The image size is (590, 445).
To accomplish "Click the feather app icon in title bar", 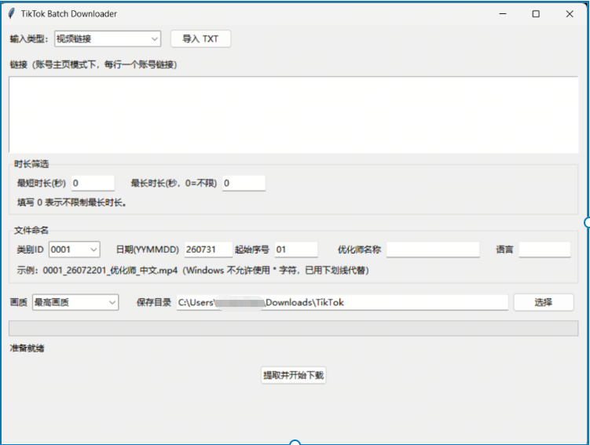I will (x=12, y=13).
